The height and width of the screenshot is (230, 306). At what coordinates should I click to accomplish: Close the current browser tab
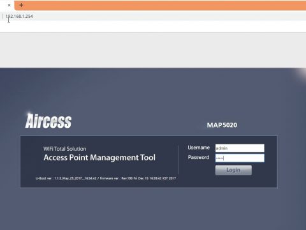click(x=9, y=5)
